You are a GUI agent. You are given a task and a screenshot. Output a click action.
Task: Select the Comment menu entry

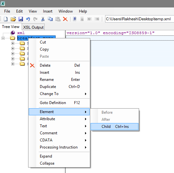click(x=59, y=133)
